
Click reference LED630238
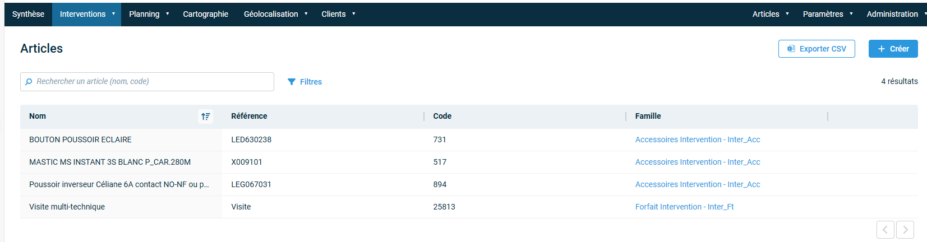pyautogui.click(x=251, y=139)
